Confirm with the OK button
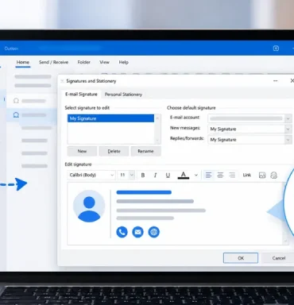The height and width of the screenshot is (305, 294). click(x=241, y=258)
